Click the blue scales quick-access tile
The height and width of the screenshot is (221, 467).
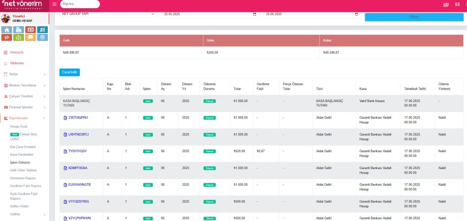click(x=42, y=37)
